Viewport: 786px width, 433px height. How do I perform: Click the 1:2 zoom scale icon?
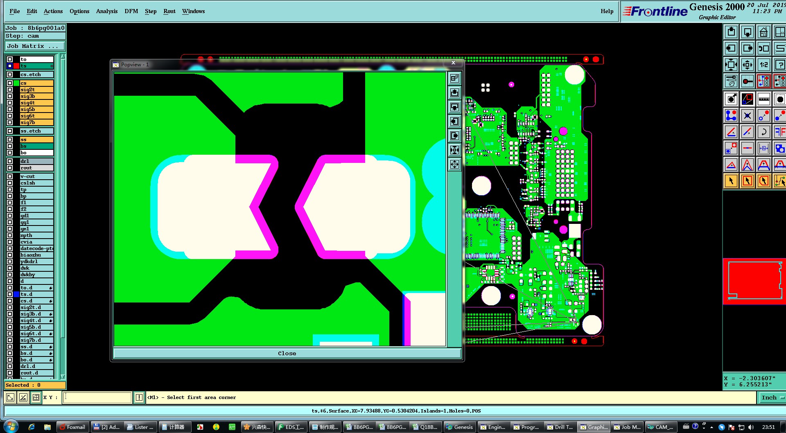coord(763,65)
